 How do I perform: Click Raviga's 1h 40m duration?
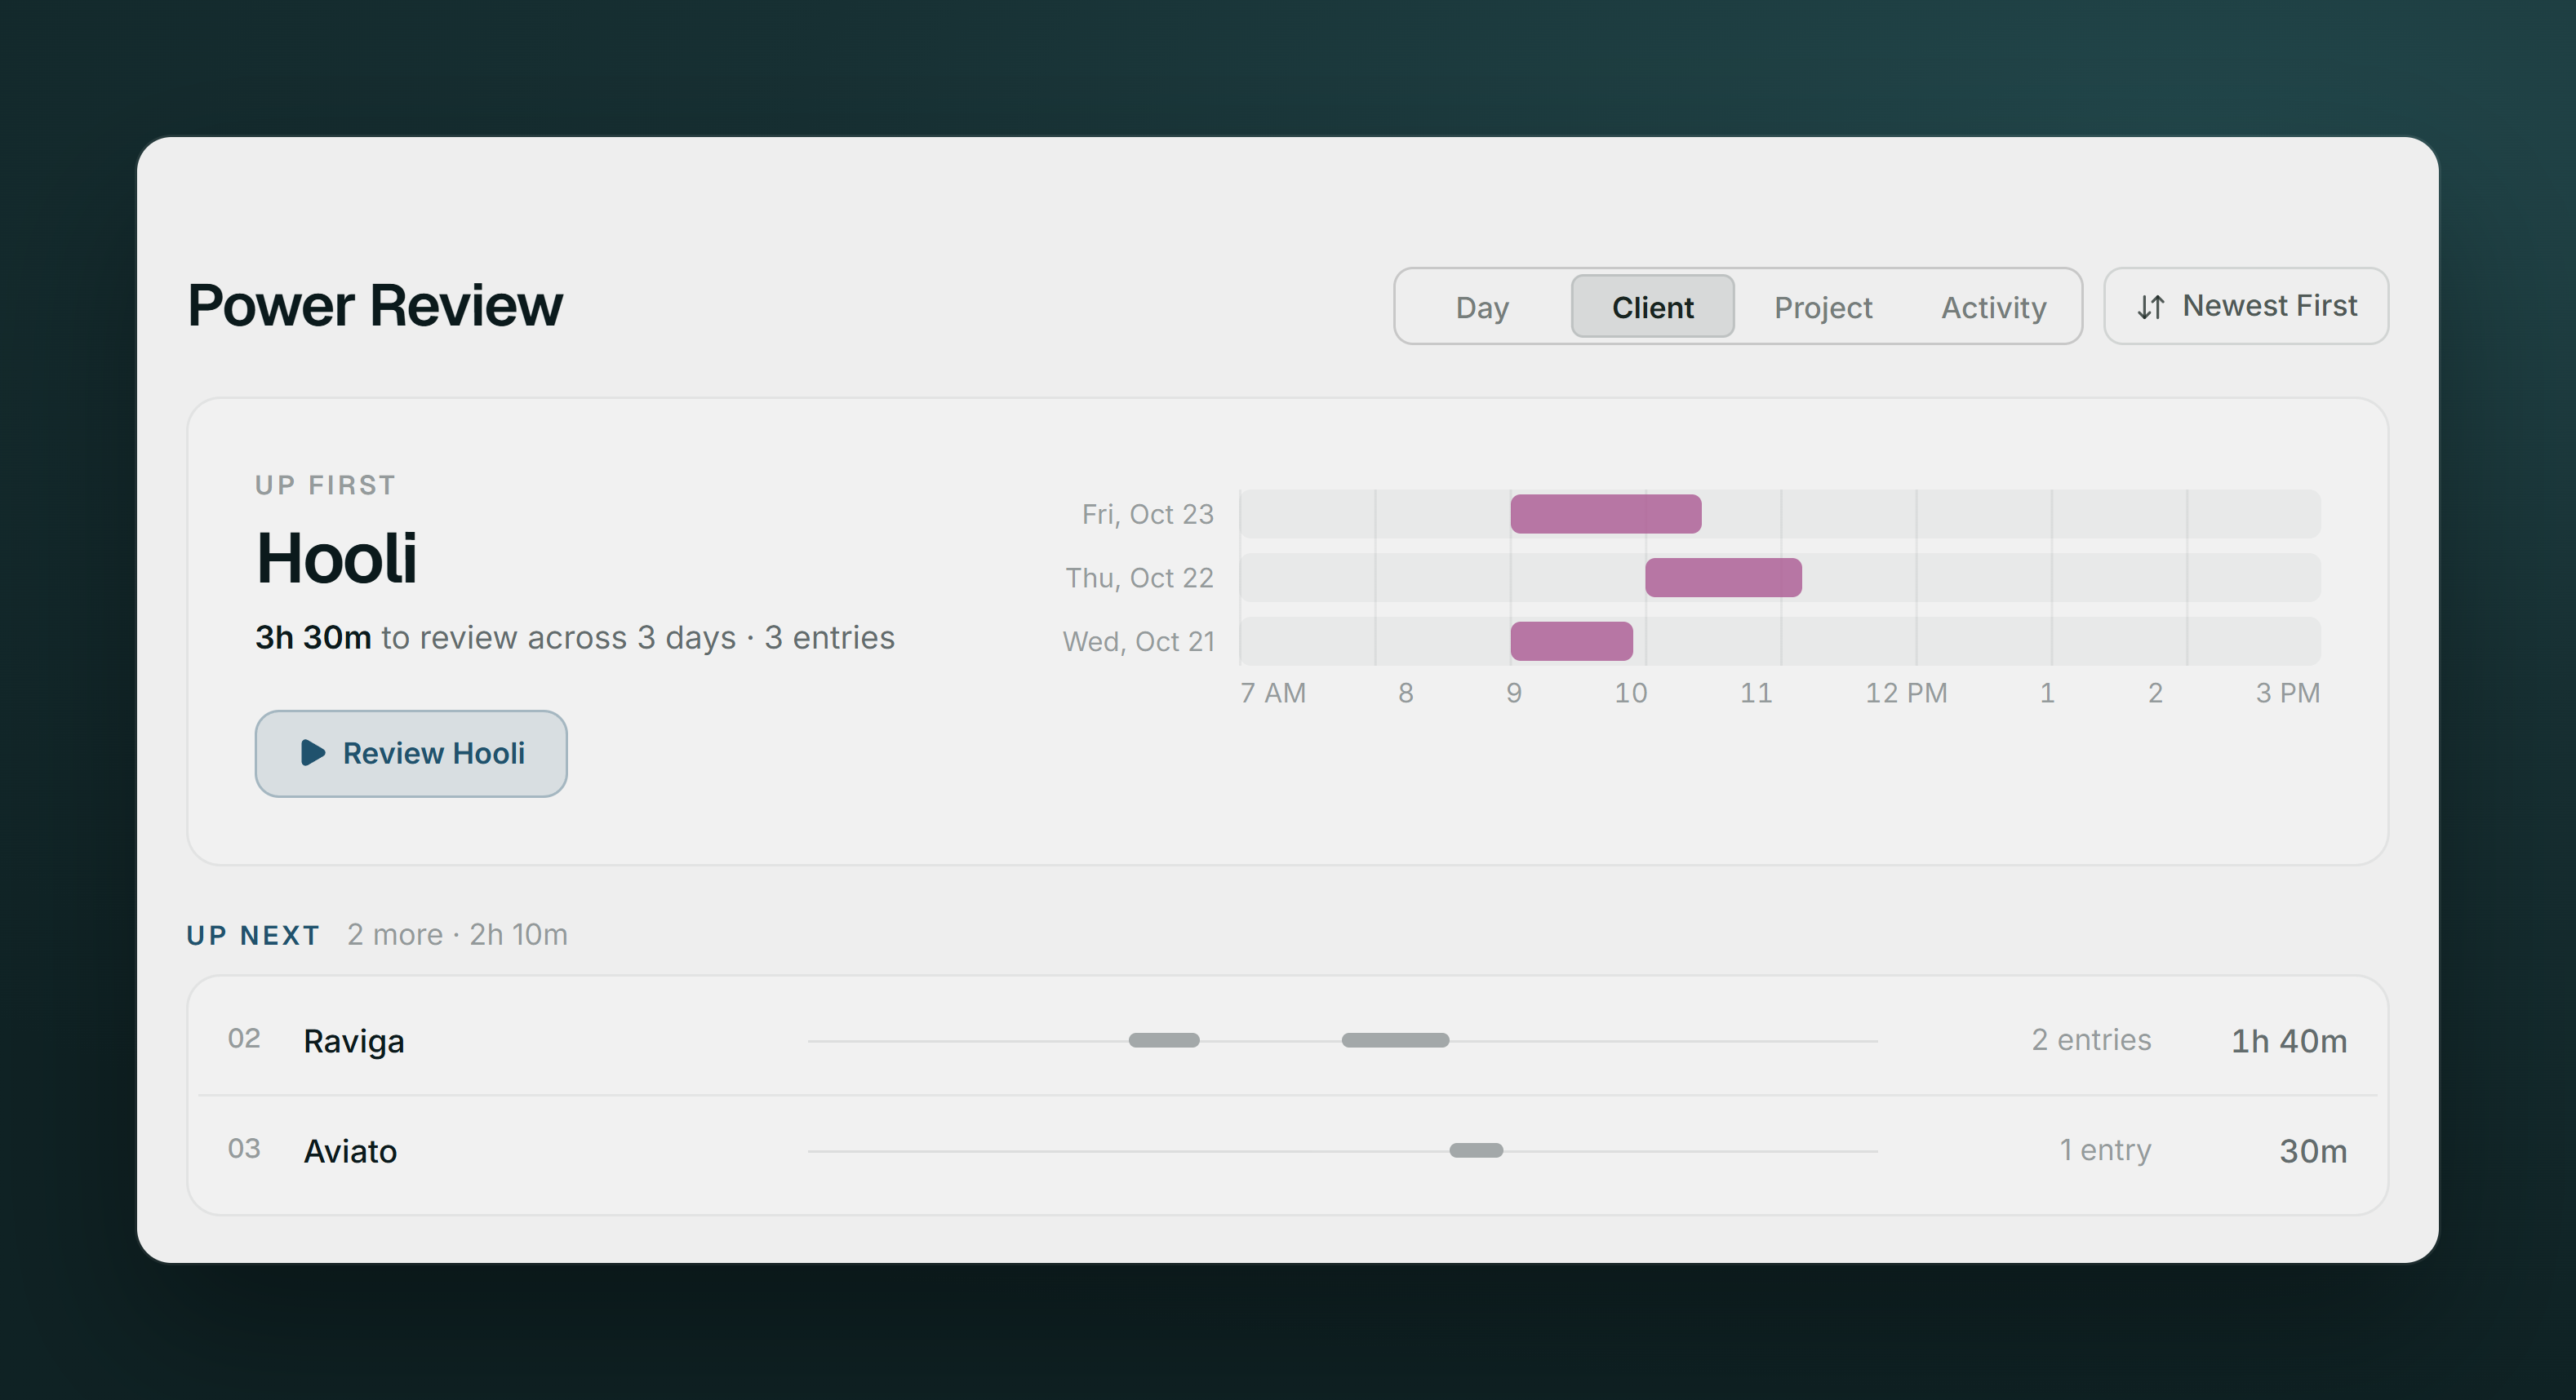click(2289, 1041)
